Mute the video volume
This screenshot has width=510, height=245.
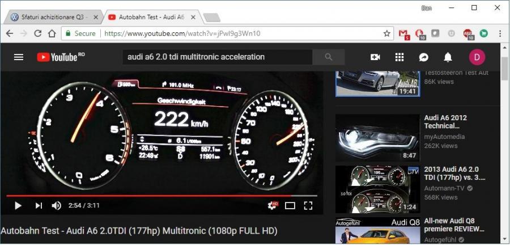57,205
